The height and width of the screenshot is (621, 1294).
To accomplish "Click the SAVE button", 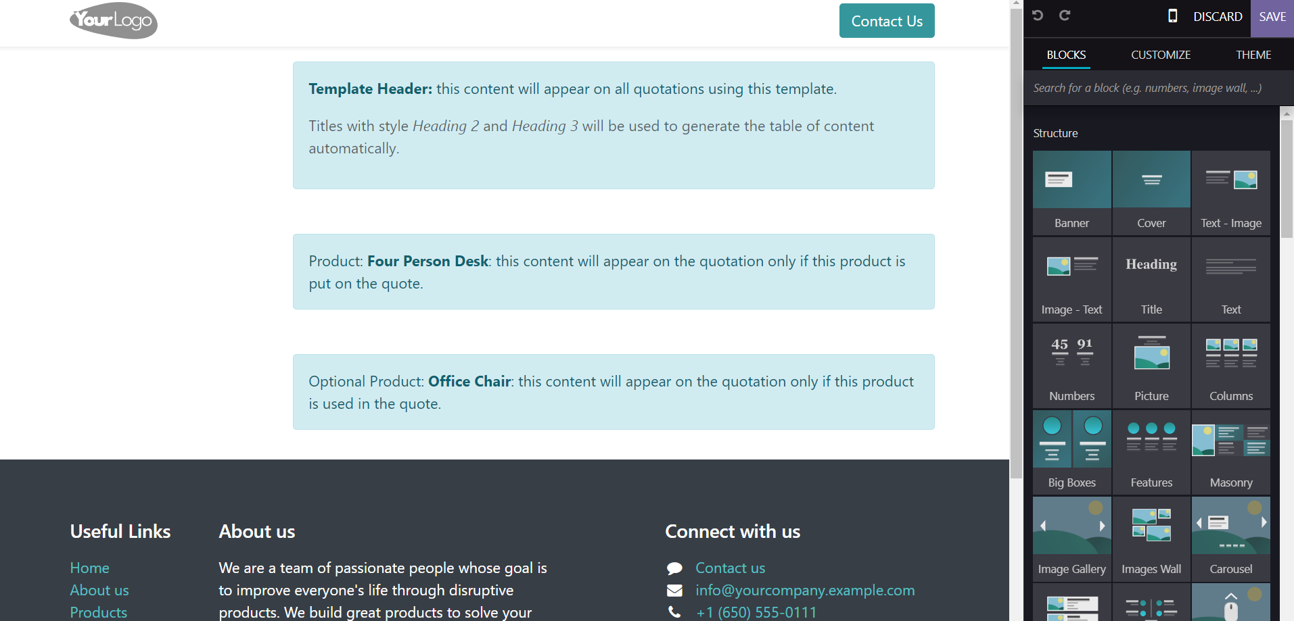I will tap(1272, 17).
